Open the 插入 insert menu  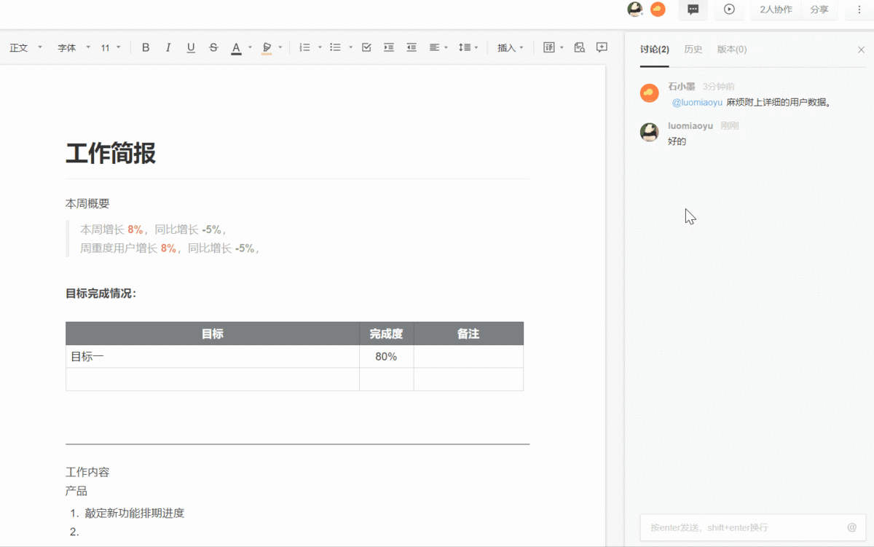click(511, 47)
